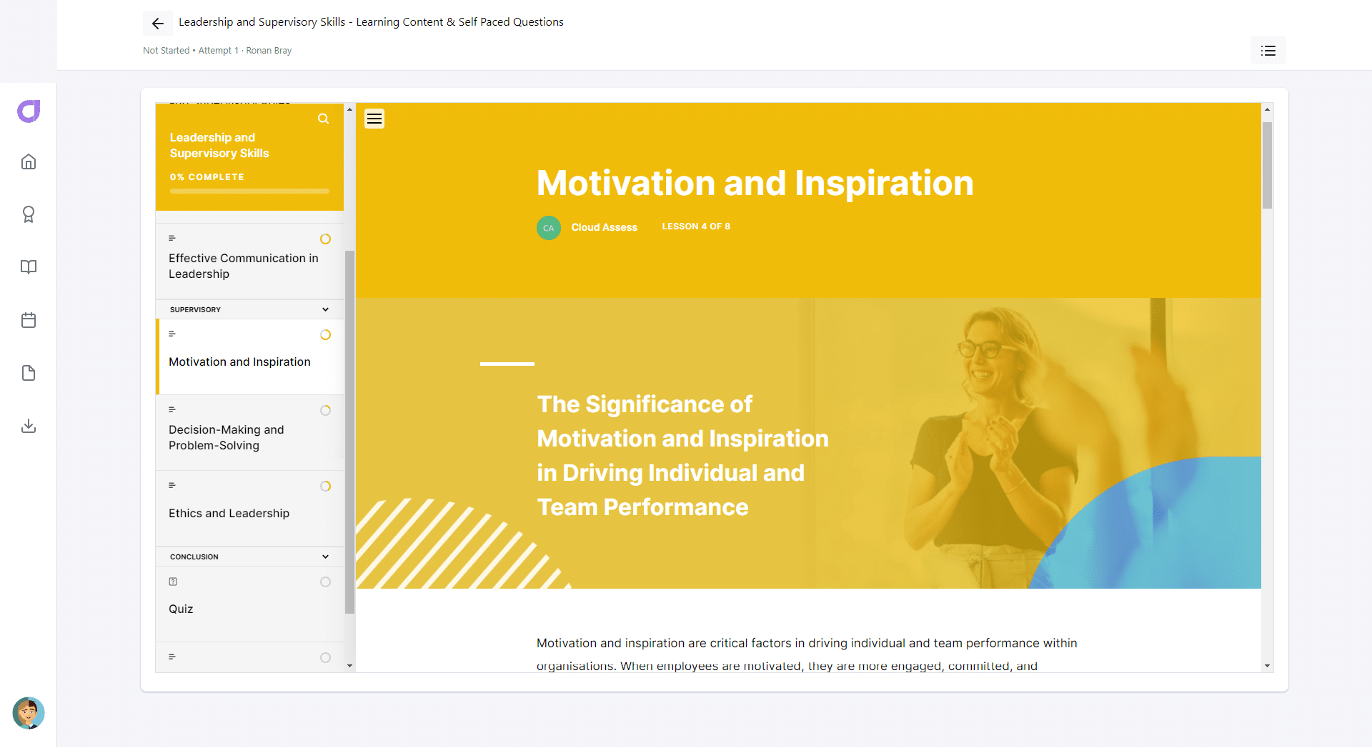Click lesson icon above Effective Communication in Leadership

172,238
